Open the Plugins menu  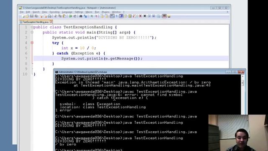pos(106,12)
